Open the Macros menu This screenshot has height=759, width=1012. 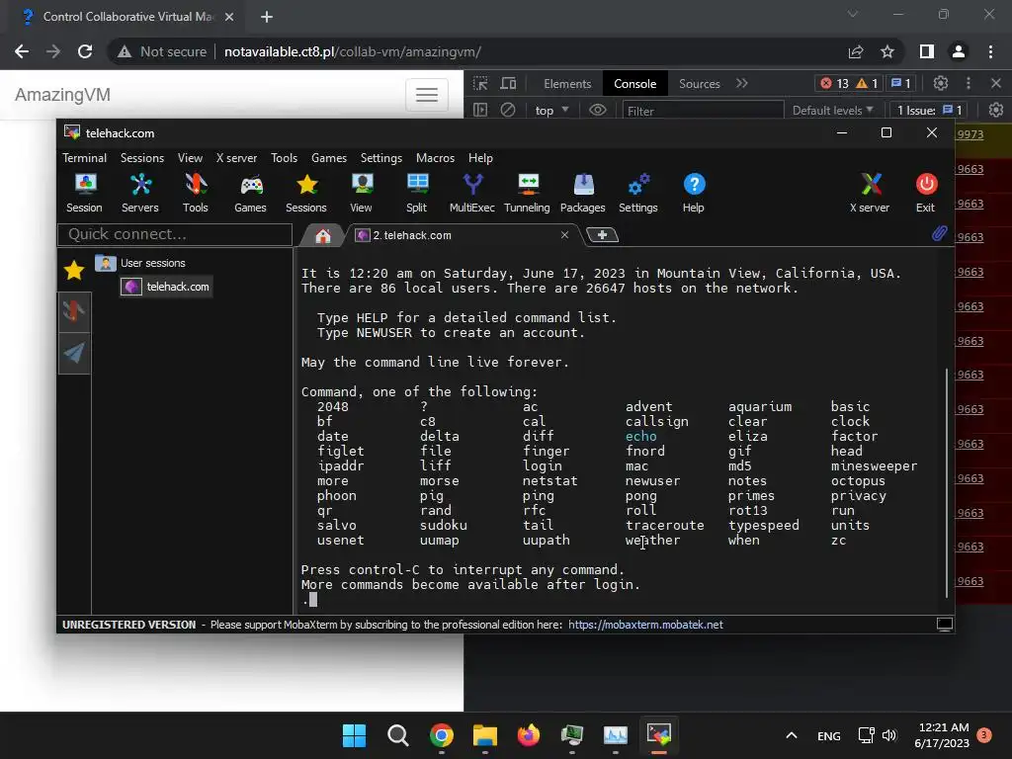point(435,158)
